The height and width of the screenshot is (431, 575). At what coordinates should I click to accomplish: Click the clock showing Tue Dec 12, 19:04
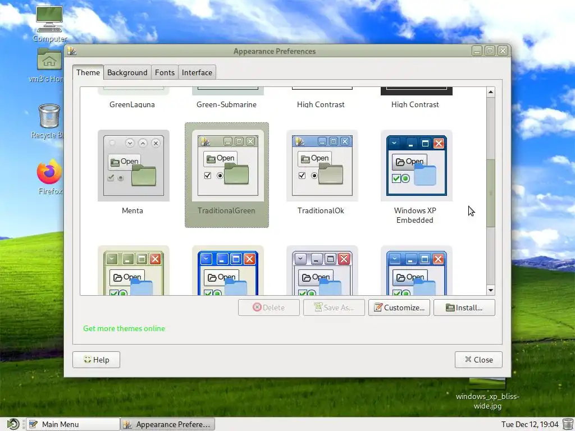pyautogui.click(x=530, y=424)
